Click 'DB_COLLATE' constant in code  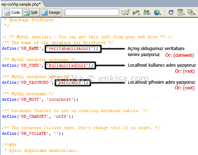click(34, 133)
